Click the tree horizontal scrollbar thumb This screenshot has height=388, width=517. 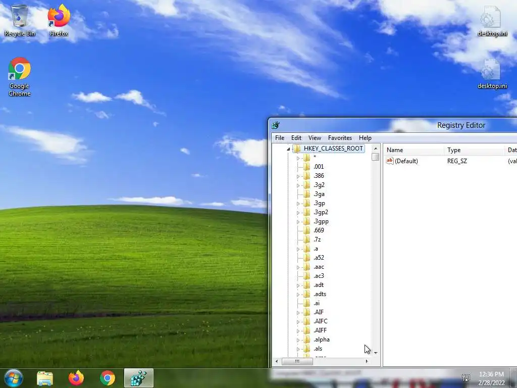[297, 361]
